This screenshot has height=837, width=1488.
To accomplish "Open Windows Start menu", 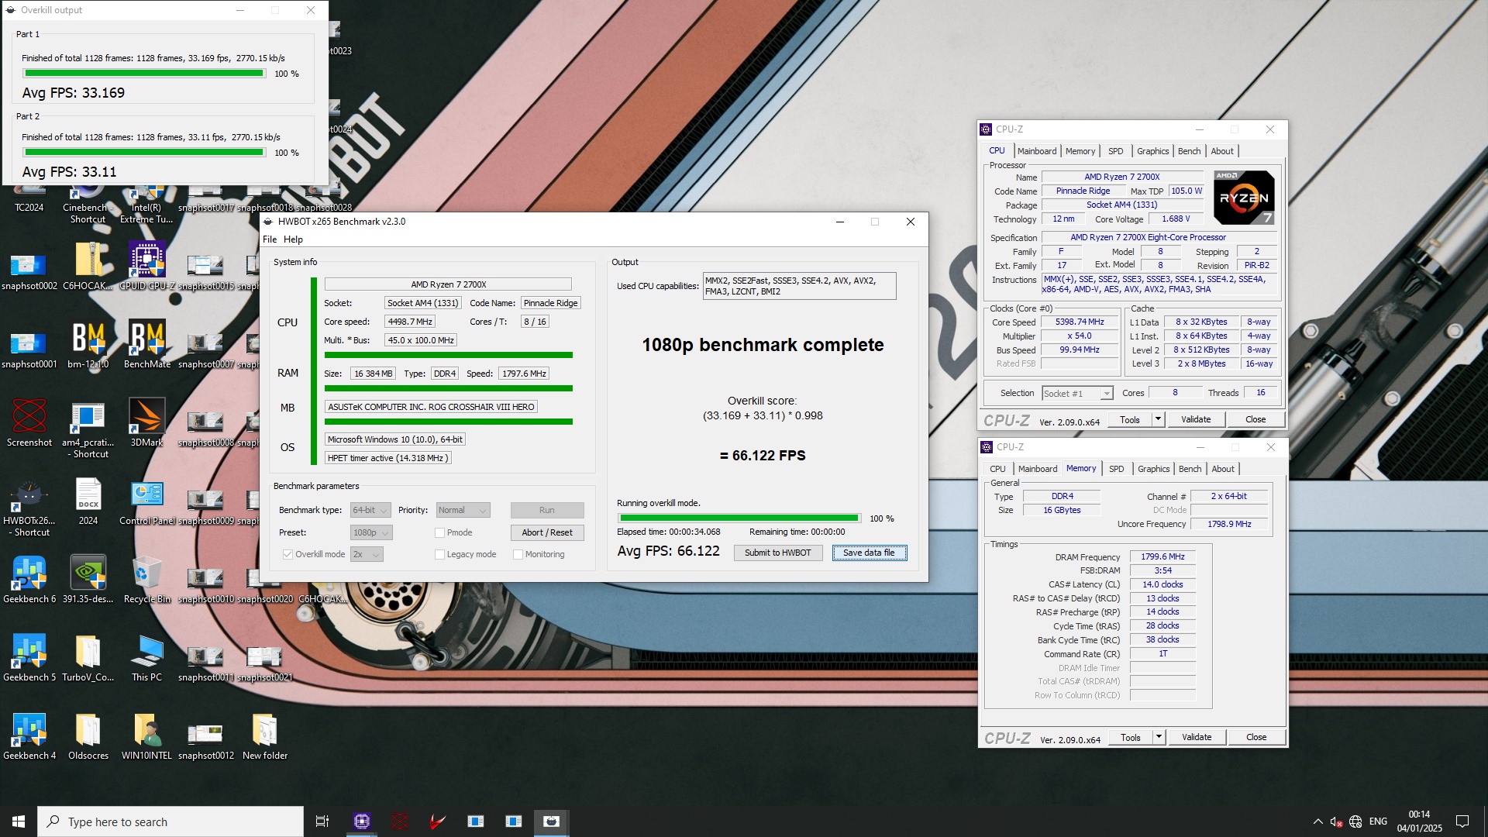I will [19, 821].
